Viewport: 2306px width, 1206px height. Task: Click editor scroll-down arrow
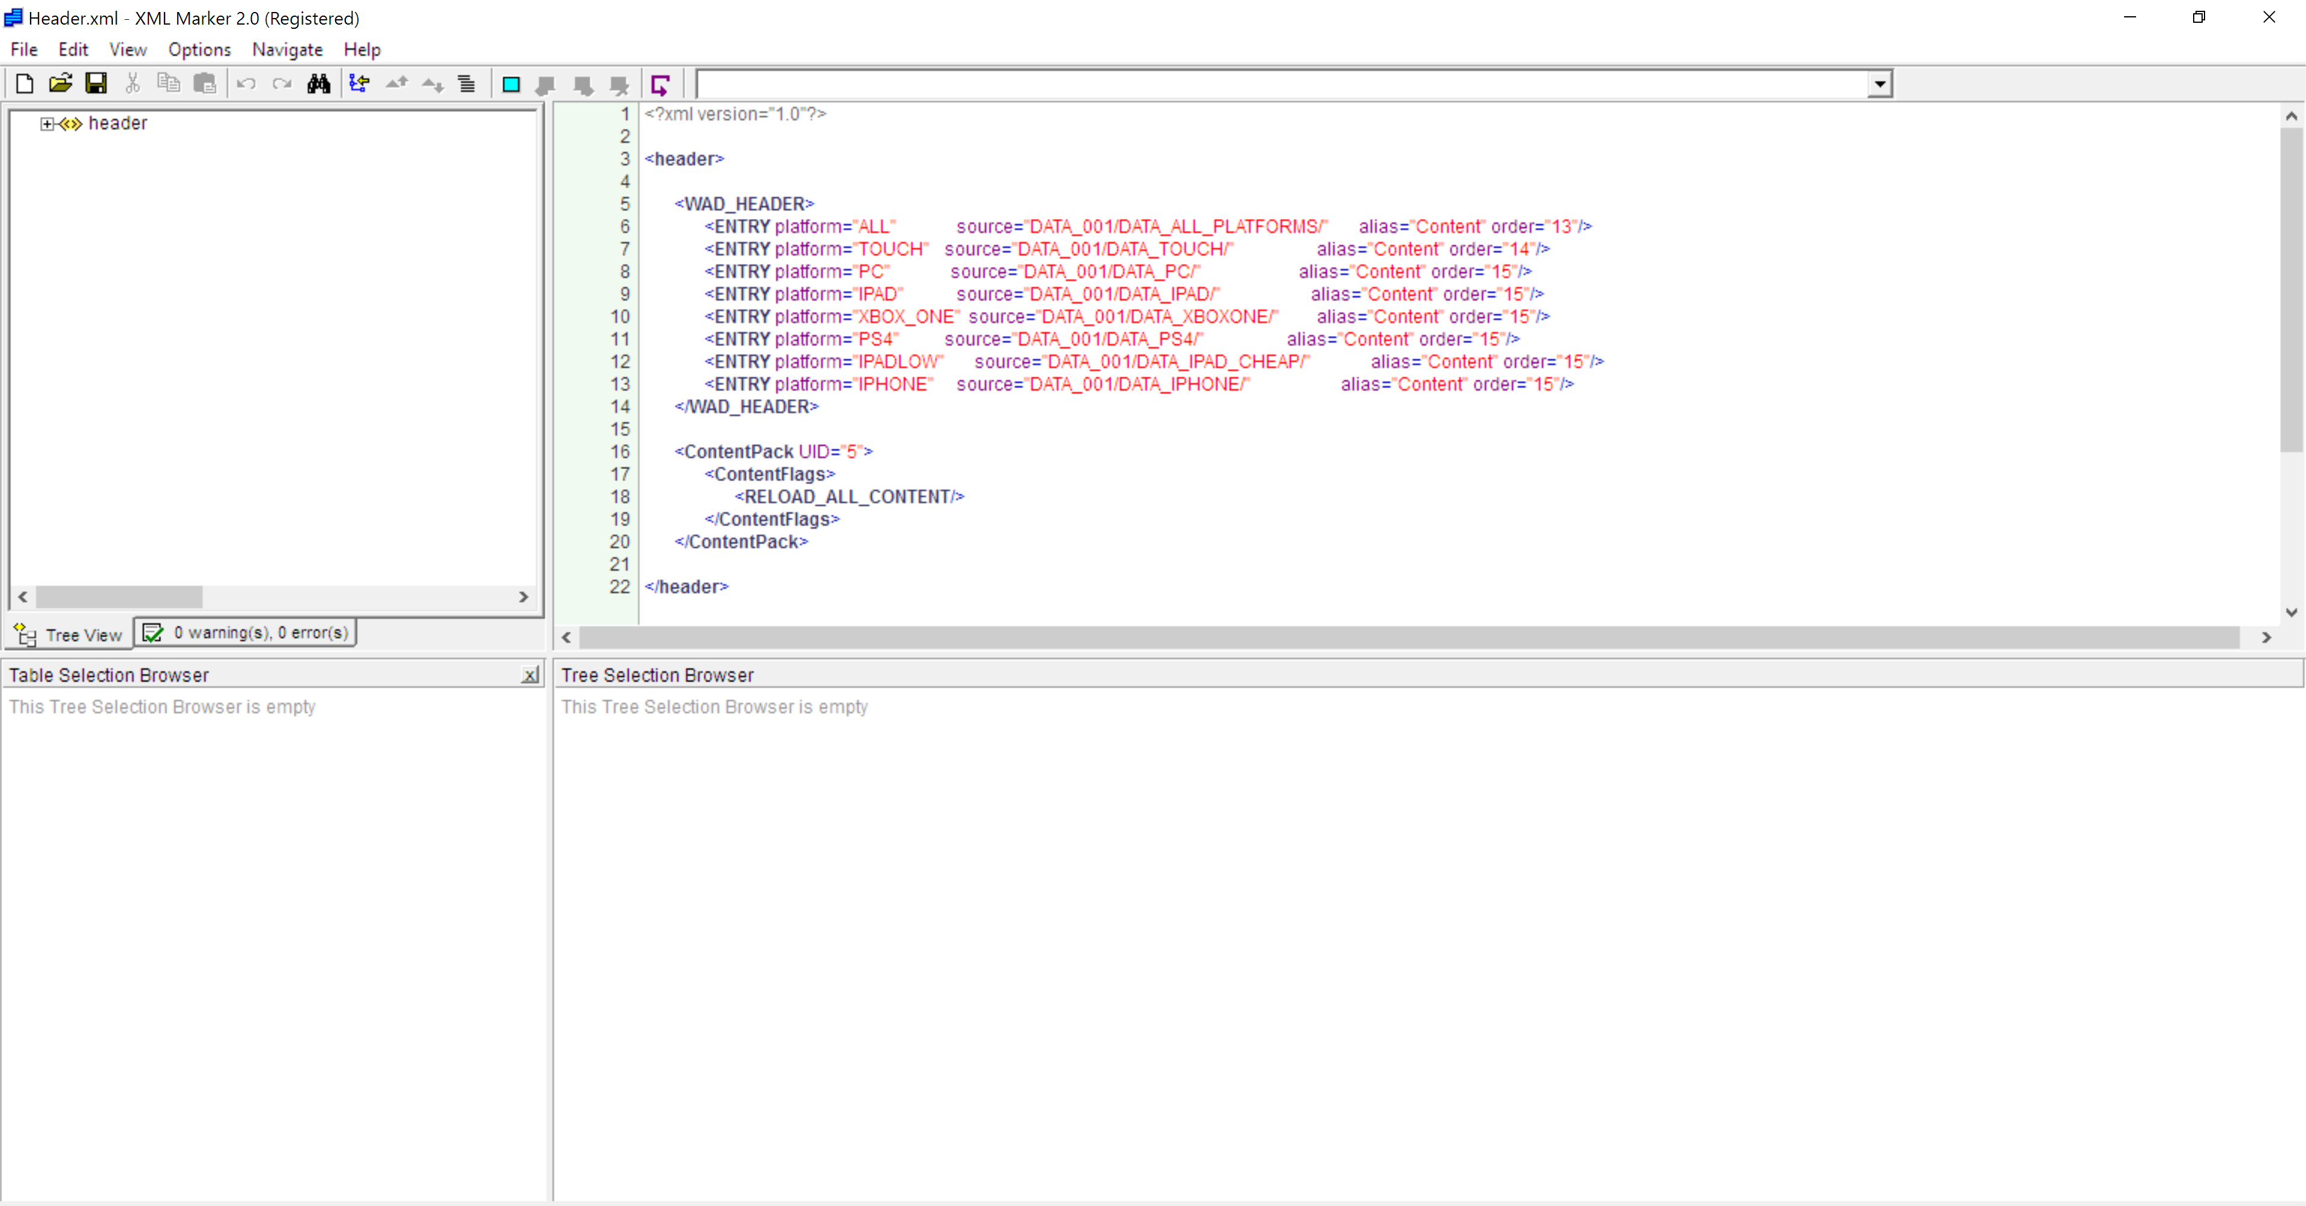[x=2291, y=613]
